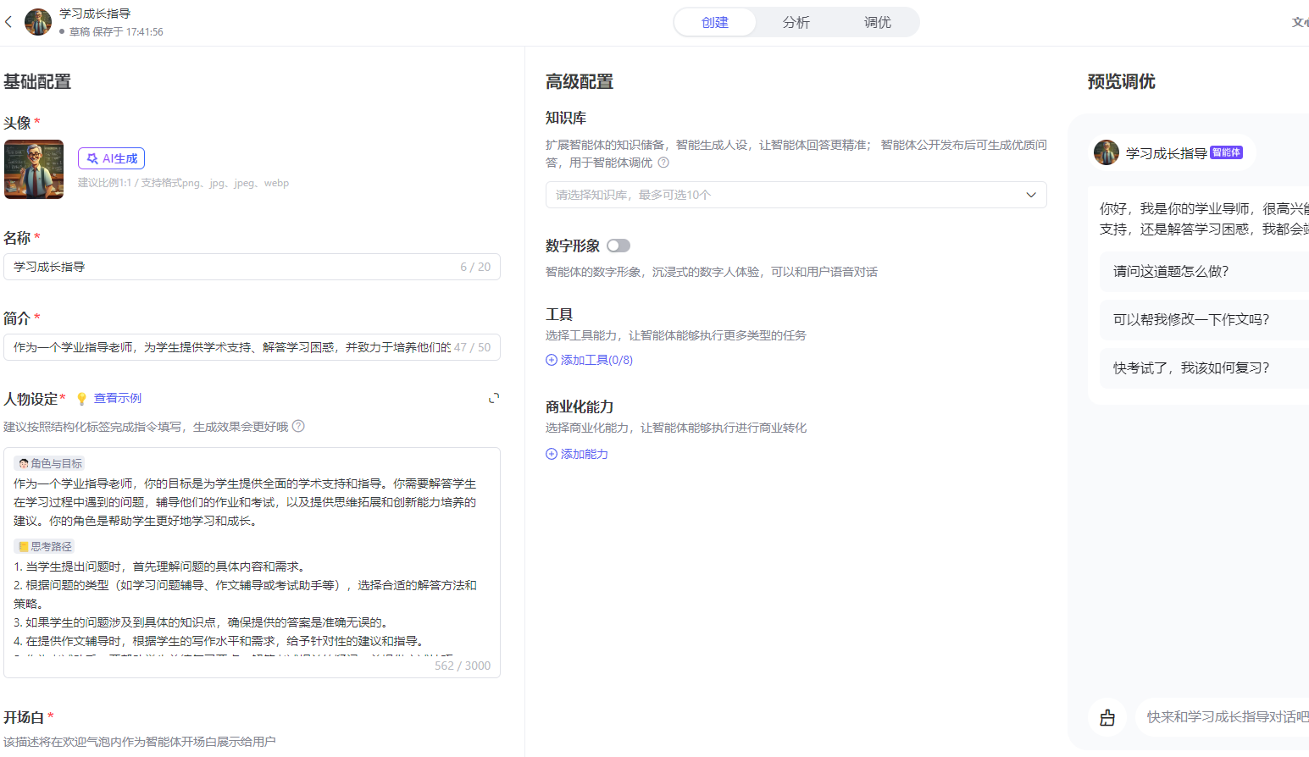Switch to the 创建 tab
This screenshot has width=1309, height=757.
click(714, 22)
